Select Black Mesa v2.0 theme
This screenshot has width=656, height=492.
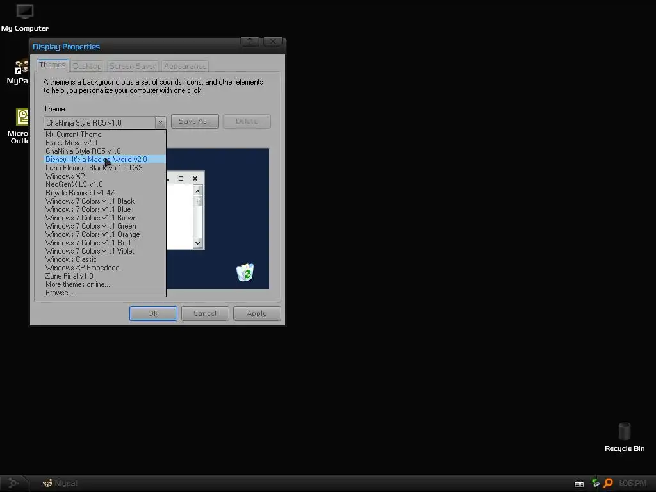pyautogui.click(x=105, y=143)
